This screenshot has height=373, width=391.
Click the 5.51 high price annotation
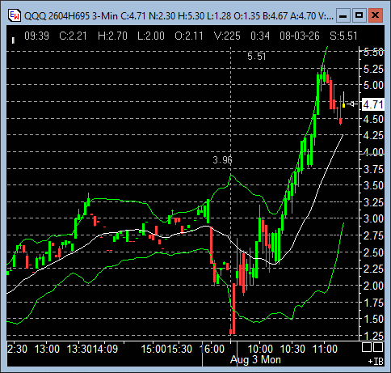[257, 57]
